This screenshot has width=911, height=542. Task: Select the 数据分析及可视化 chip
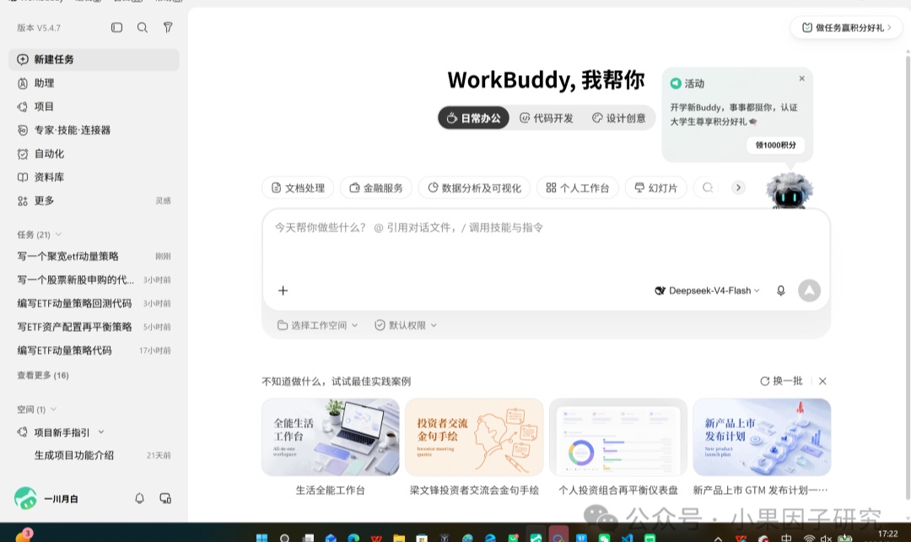(x=474, y=187)
